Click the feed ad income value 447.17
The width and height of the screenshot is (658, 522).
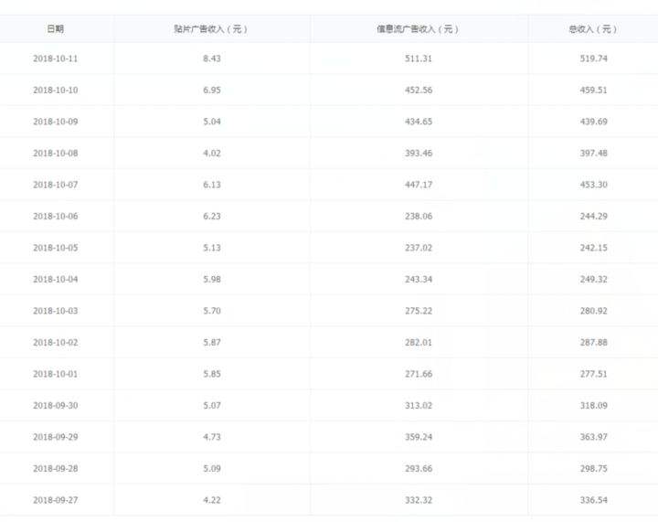tap(419, 185)
